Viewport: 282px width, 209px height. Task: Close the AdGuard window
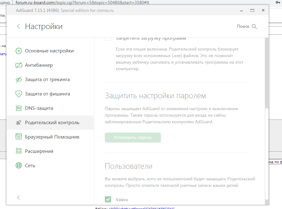click(x=263, y=10)
